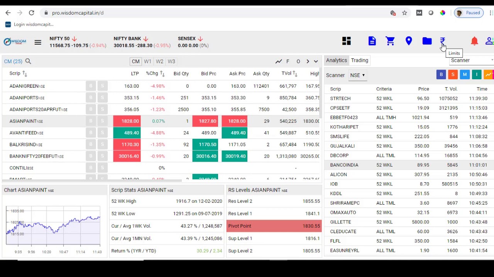Image resolution: width=494 pixels, height=277 pixels.
Task: Open the hamburger main menu
Action: coord(38,42)
